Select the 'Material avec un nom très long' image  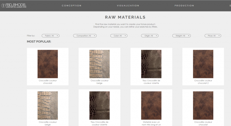(x=151, y=105)
